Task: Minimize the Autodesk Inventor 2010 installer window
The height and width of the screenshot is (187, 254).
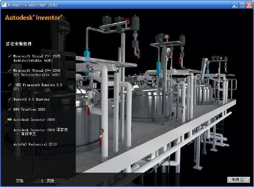Action: [x=235, y=5]
